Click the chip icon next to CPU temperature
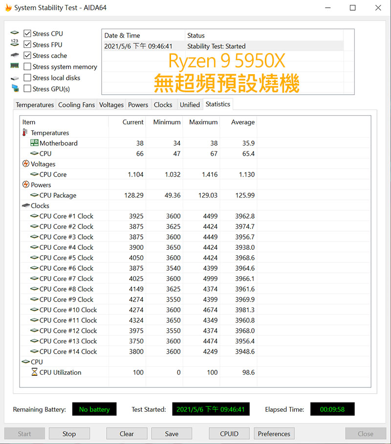Screen dimensions: 391x444 [34, 153]
